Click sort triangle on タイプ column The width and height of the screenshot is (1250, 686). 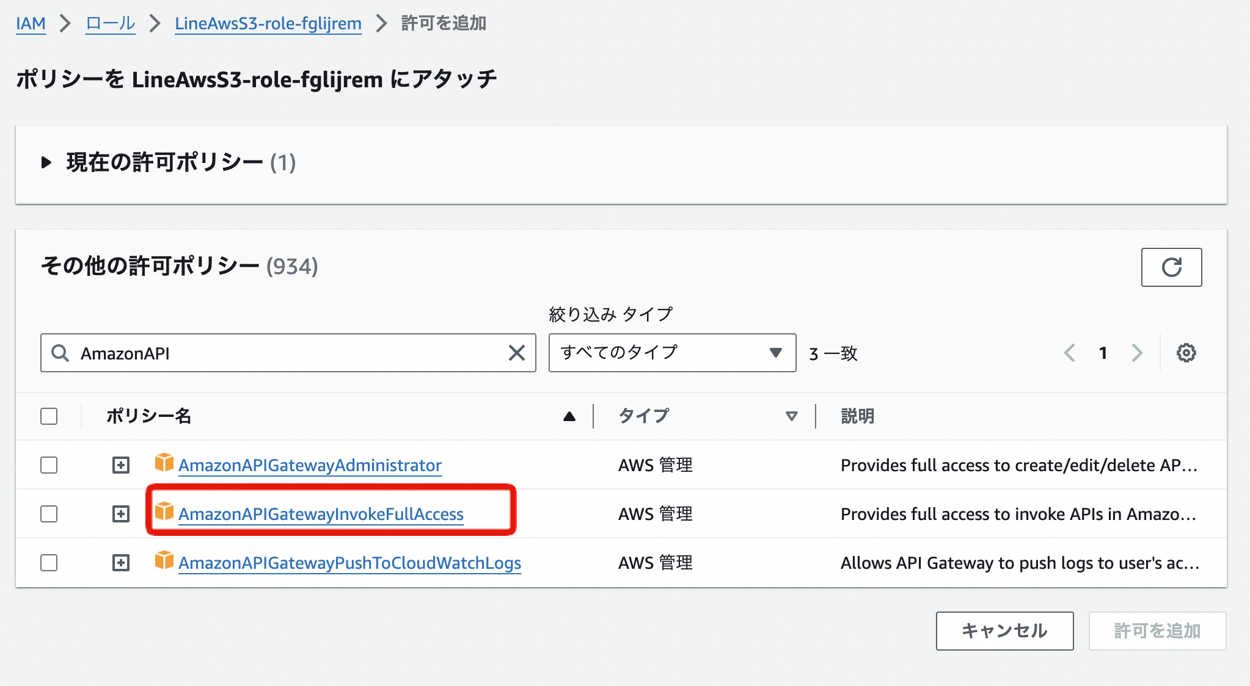click(x=791, y=416)
